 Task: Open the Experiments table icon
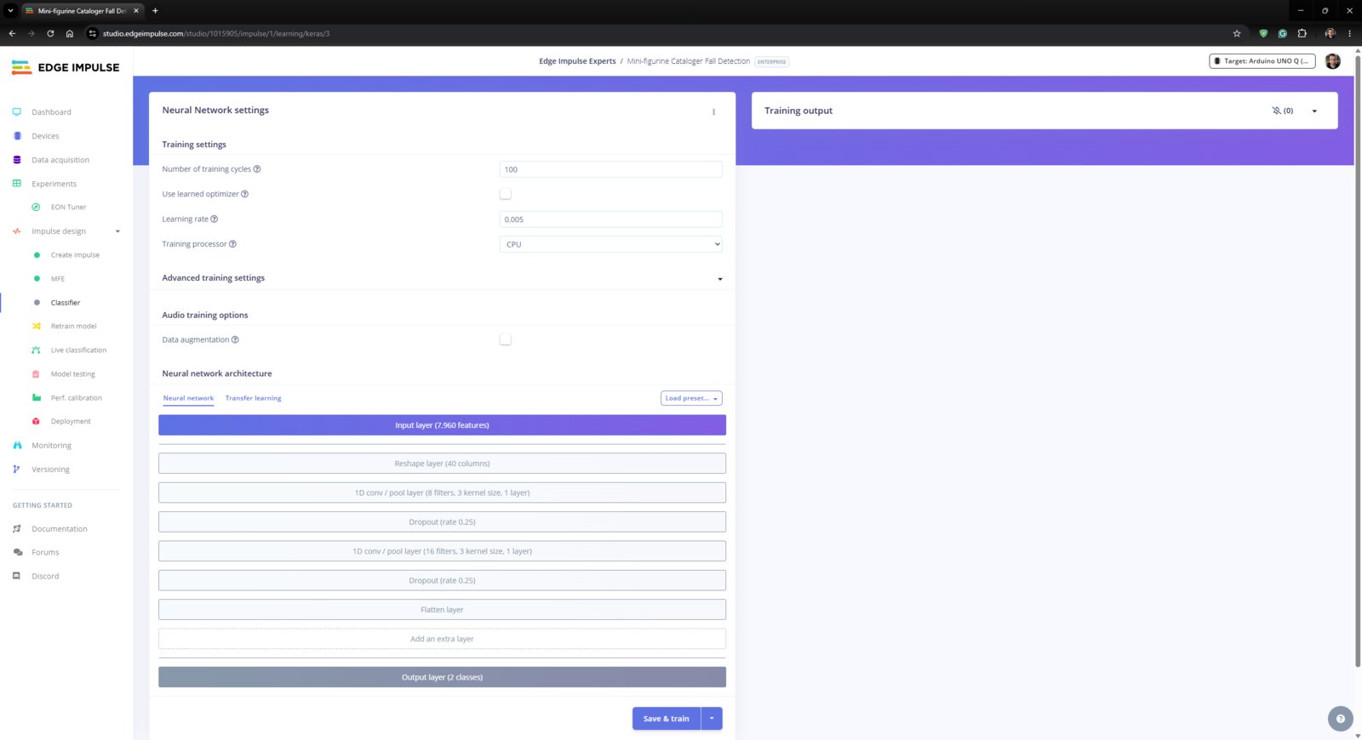pos(17,183)
